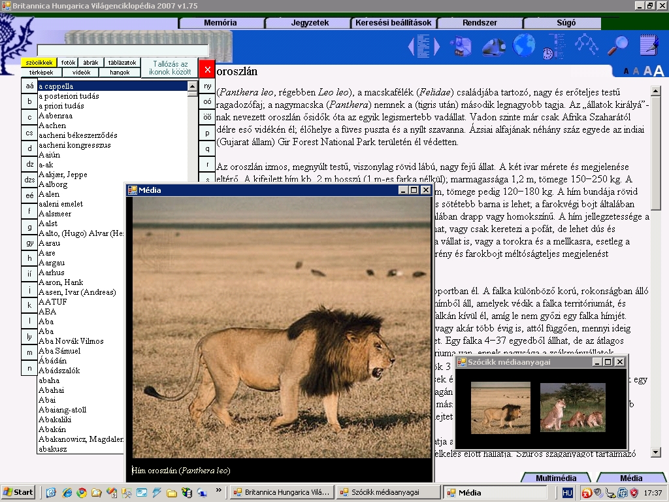Open the magnifying glass search icon
The width and height of the screenshot is (669, 502).
617,45
